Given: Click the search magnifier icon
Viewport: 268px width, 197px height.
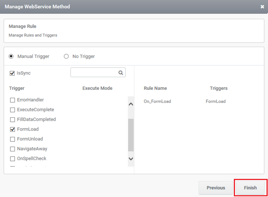Looking at the screenshot, I should (121, 73).
